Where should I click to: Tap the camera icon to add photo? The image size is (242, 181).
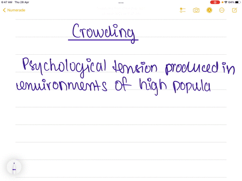[x=196, y=10]
